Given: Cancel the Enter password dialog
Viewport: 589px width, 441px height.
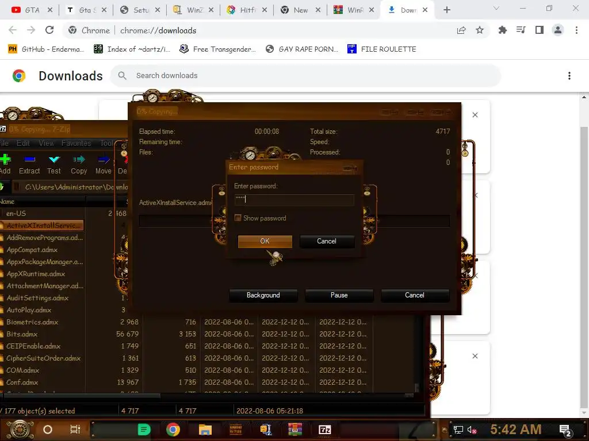Looking at the screenshot, I should click(327, 241).
